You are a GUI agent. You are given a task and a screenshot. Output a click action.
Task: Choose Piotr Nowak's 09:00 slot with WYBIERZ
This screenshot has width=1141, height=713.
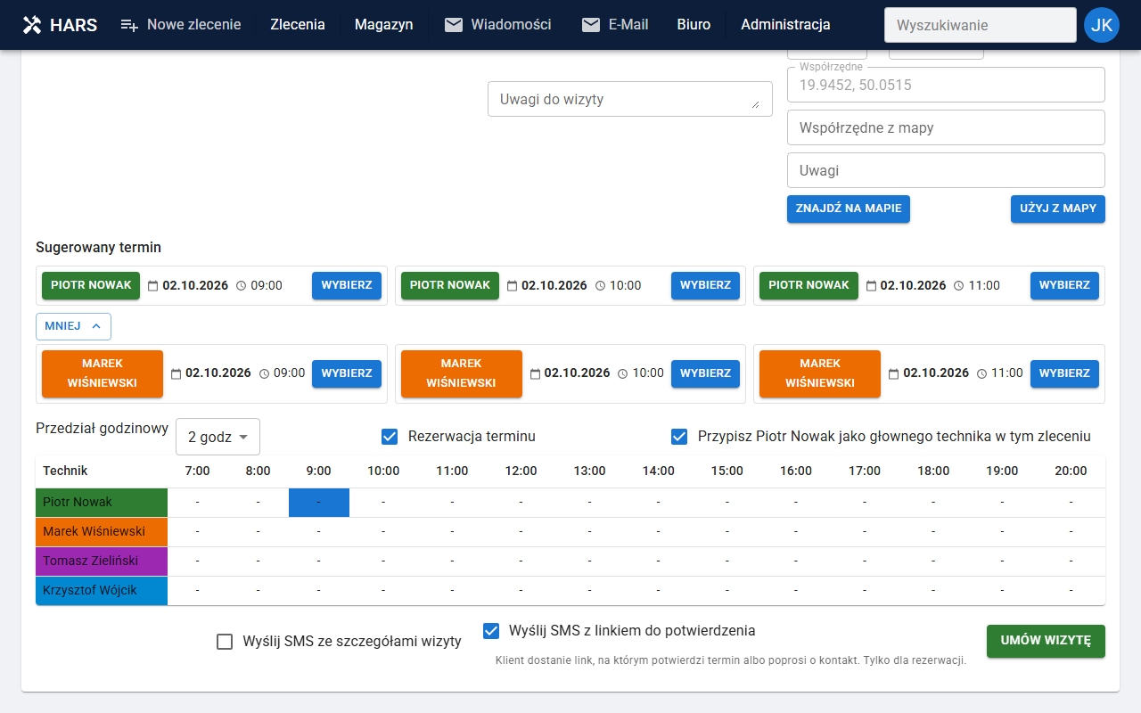(x=347, y=285)
